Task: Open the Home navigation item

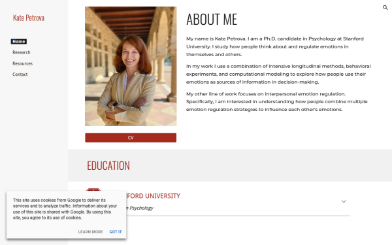Action: (19, 42)
